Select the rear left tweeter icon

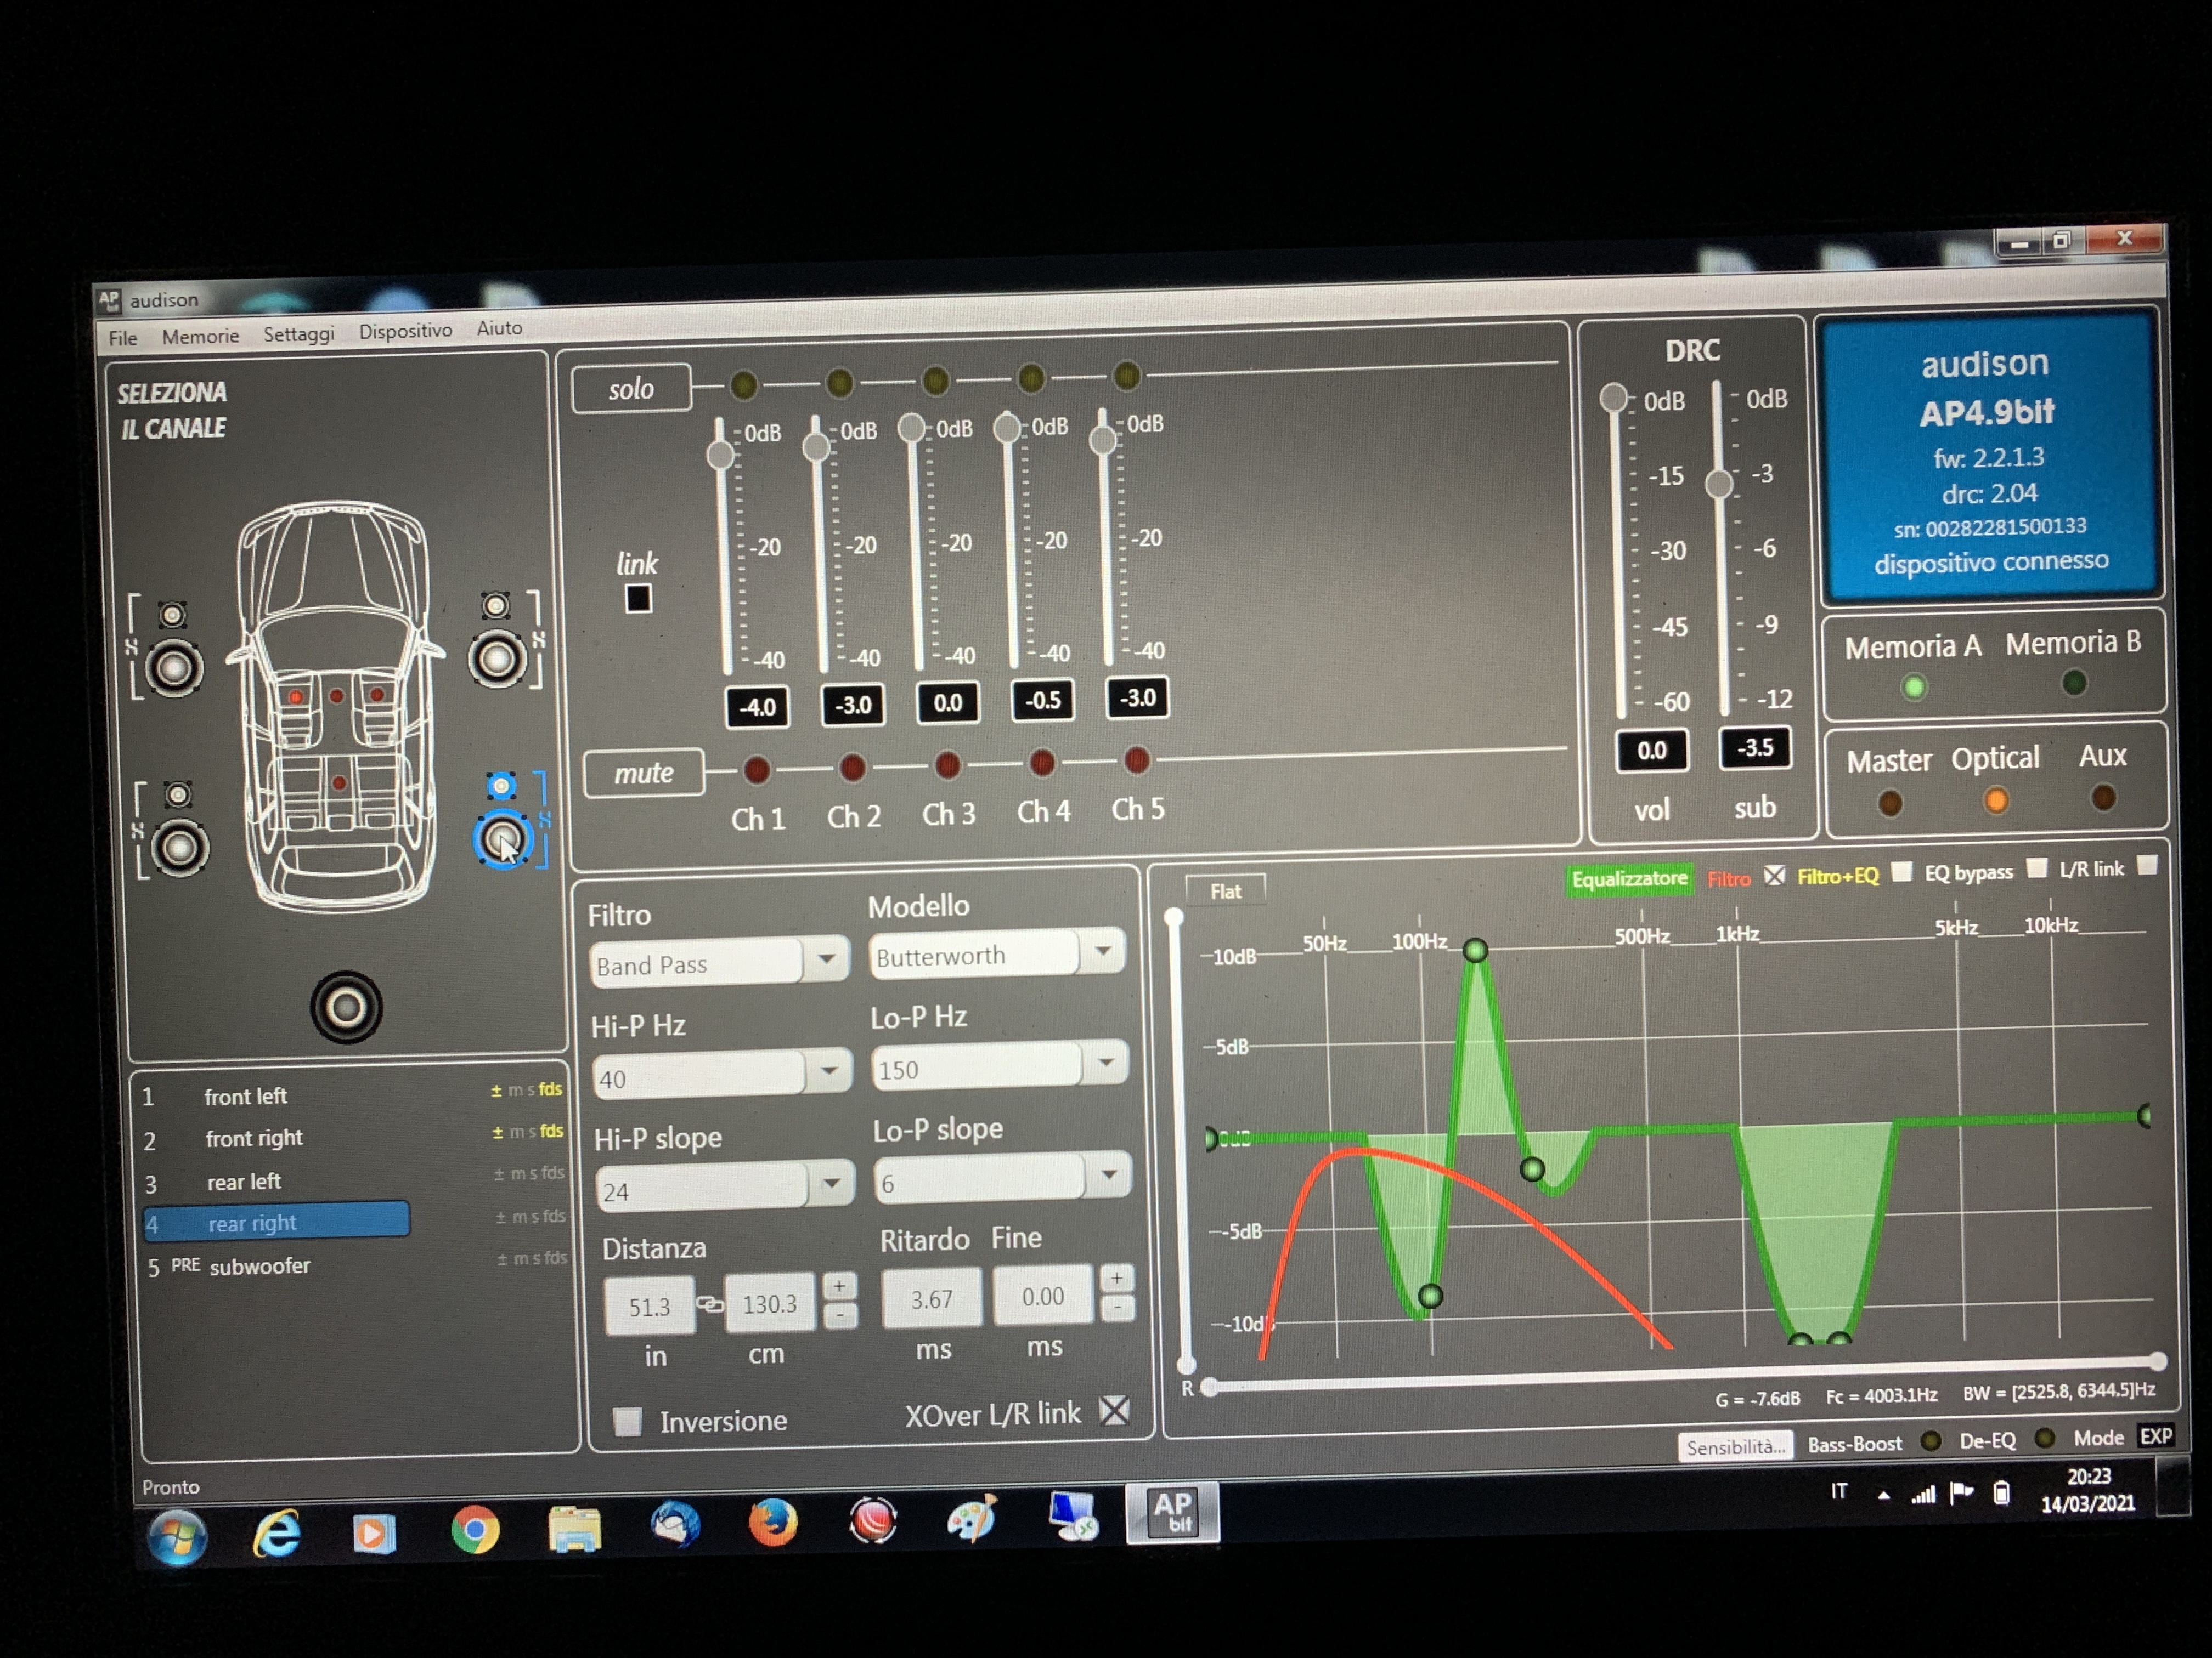click(178, 794)
